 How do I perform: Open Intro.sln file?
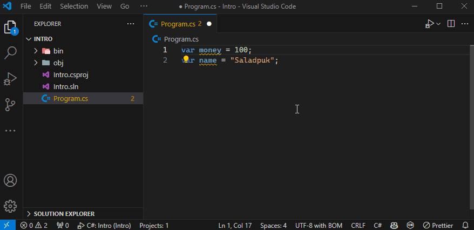(x=83, y=87)
